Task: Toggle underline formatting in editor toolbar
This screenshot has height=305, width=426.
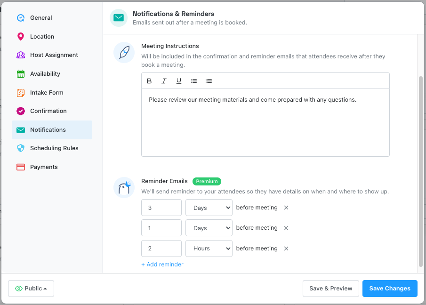Action: click(x=178, y=81)
